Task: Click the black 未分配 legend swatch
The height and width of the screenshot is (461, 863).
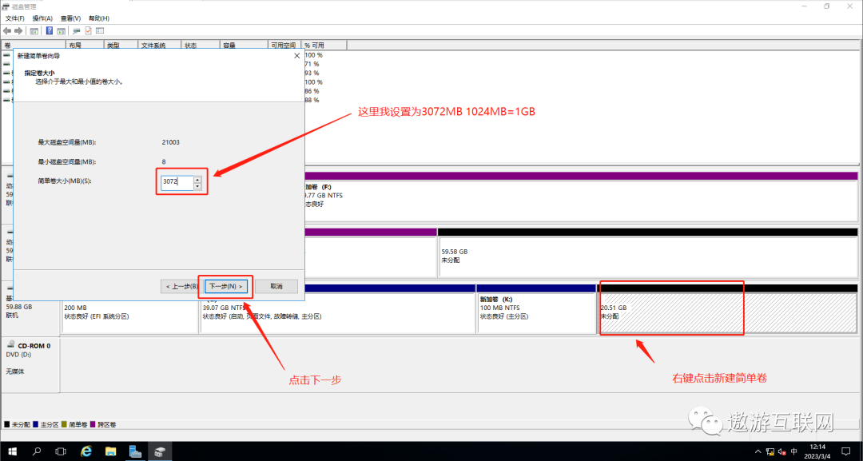Action: [6, 425]
